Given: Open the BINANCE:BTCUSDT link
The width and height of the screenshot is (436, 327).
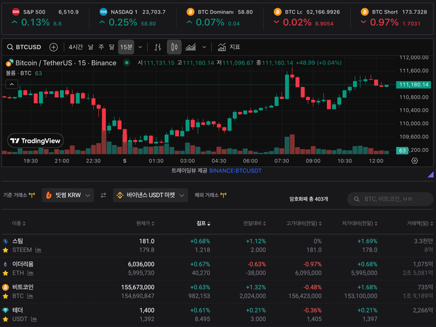Looking at the screenshot, I should 236,171.
